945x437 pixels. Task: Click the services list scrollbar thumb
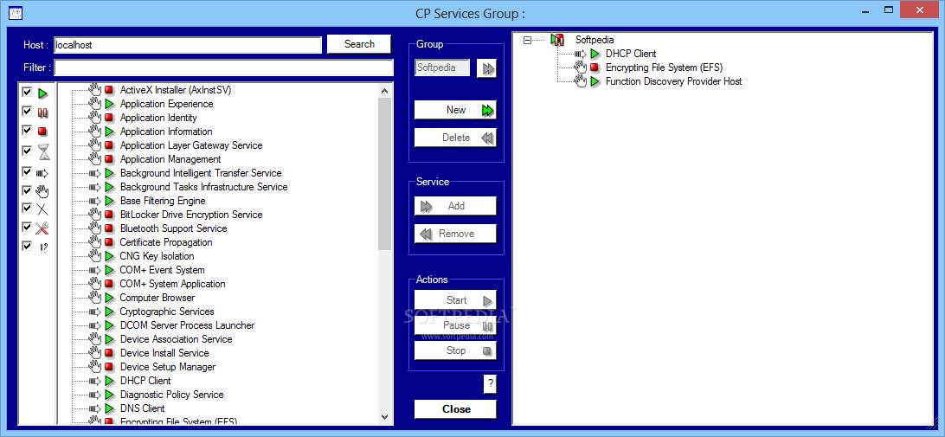[385, 174]
